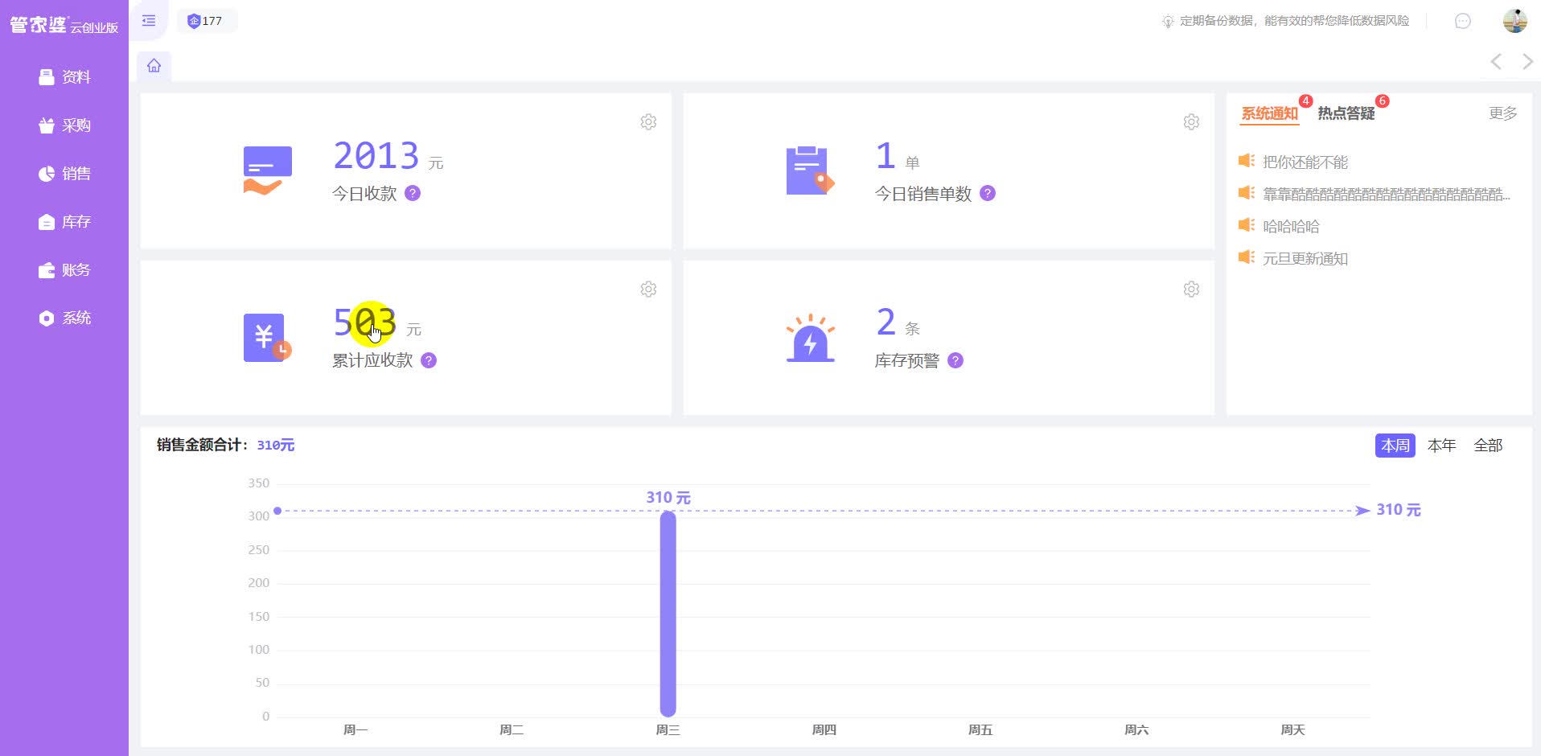Click help icon next to 今日收款
1541x756 pixels.
click(413, 193)
